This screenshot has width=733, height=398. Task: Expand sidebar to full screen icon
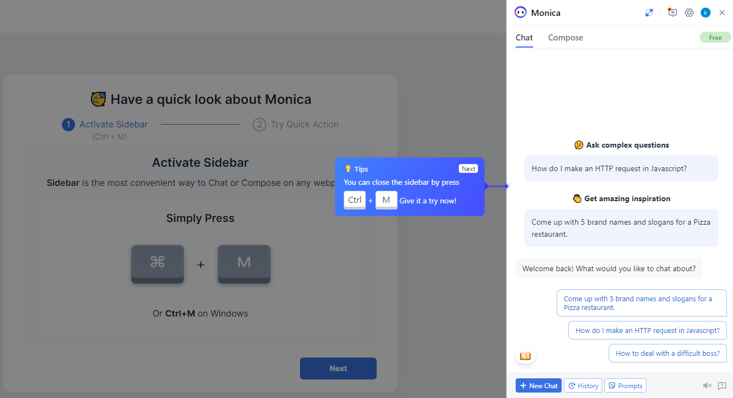[x=649, y=13]
